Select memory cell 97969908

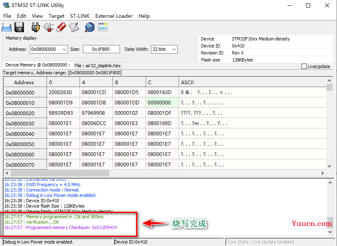coord(96,113)
